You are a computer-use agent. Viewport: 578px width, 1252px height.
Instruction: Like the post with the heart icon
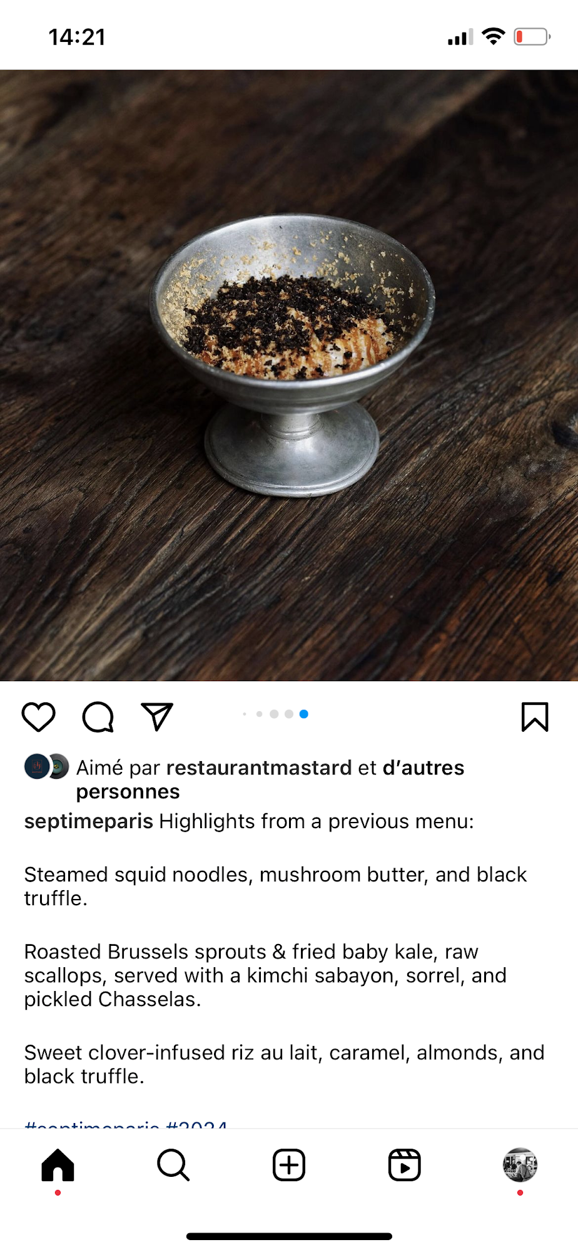[x=39, y=717]
